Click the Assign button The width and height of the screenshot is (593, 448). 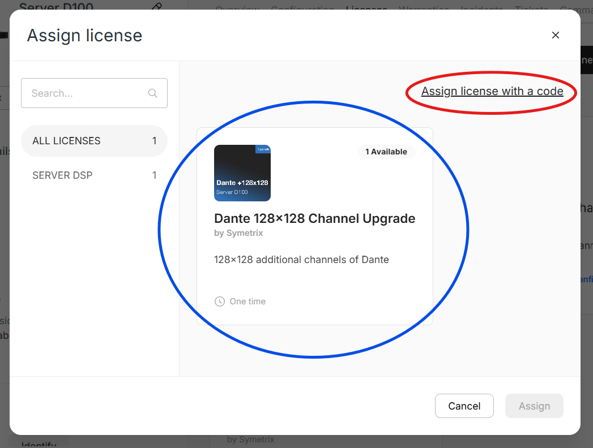pyautogui.click(x=534, y=406)
